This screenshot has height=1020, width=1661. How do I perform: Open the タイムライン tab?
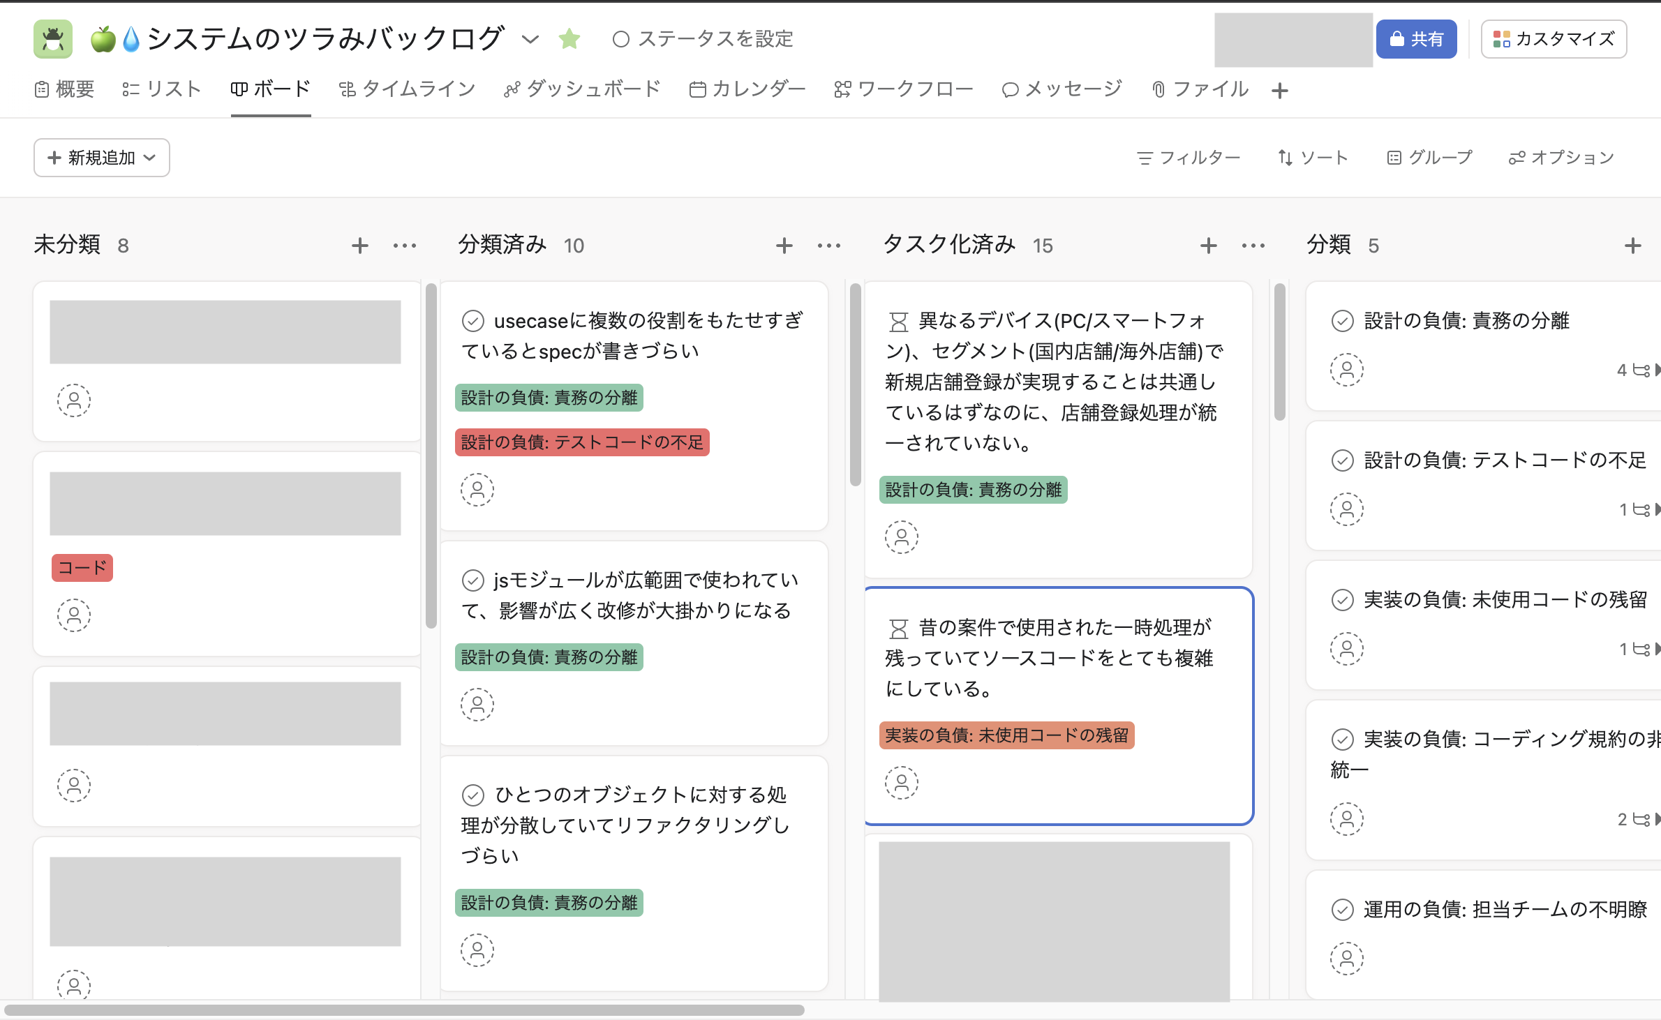407,89
